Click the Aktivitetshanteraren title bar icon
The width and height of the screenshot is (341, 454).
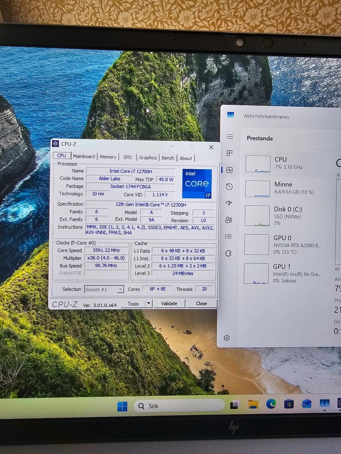pos(231,115)
